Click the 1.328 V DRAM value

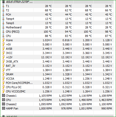(x=67, y=74)
